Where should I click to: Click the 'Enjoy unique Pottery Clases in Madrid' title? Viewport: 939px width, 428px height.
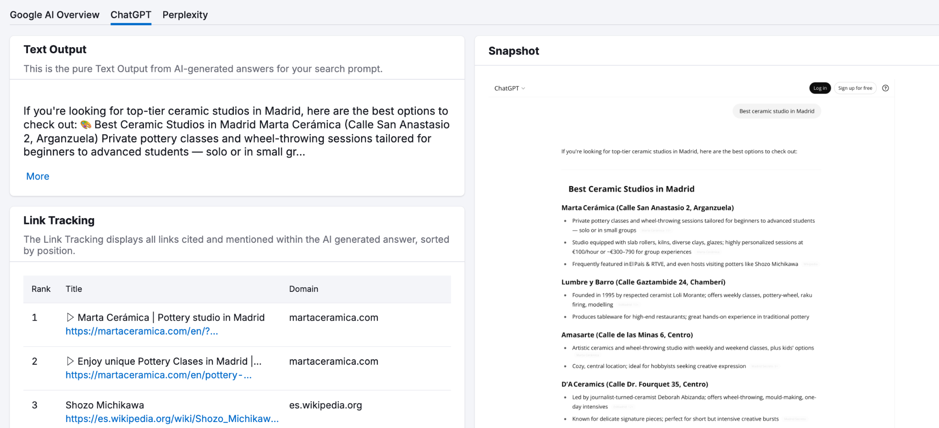point(170,362)
